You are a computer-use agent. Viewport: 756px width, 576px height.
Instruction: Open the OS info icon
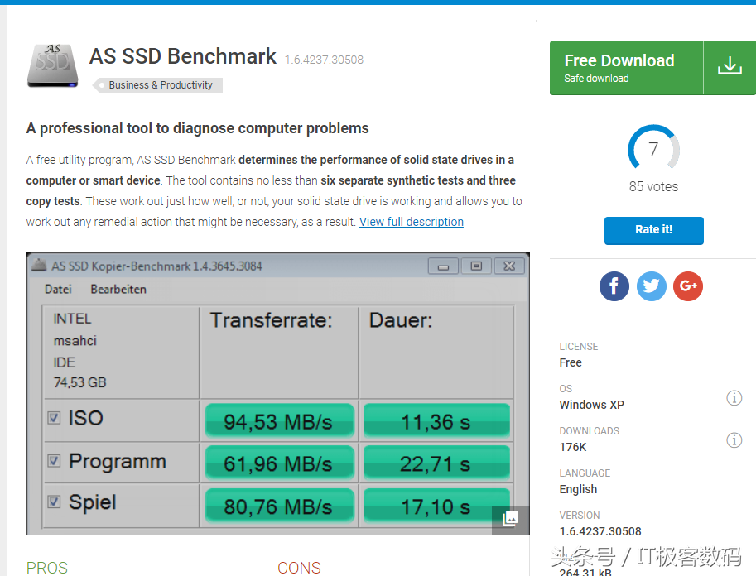coord(734,398)
